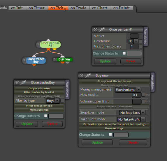The width and height of the screenshot is (167, 161).
Task: Click input connector on top of Once per bar
Action: 48,40
